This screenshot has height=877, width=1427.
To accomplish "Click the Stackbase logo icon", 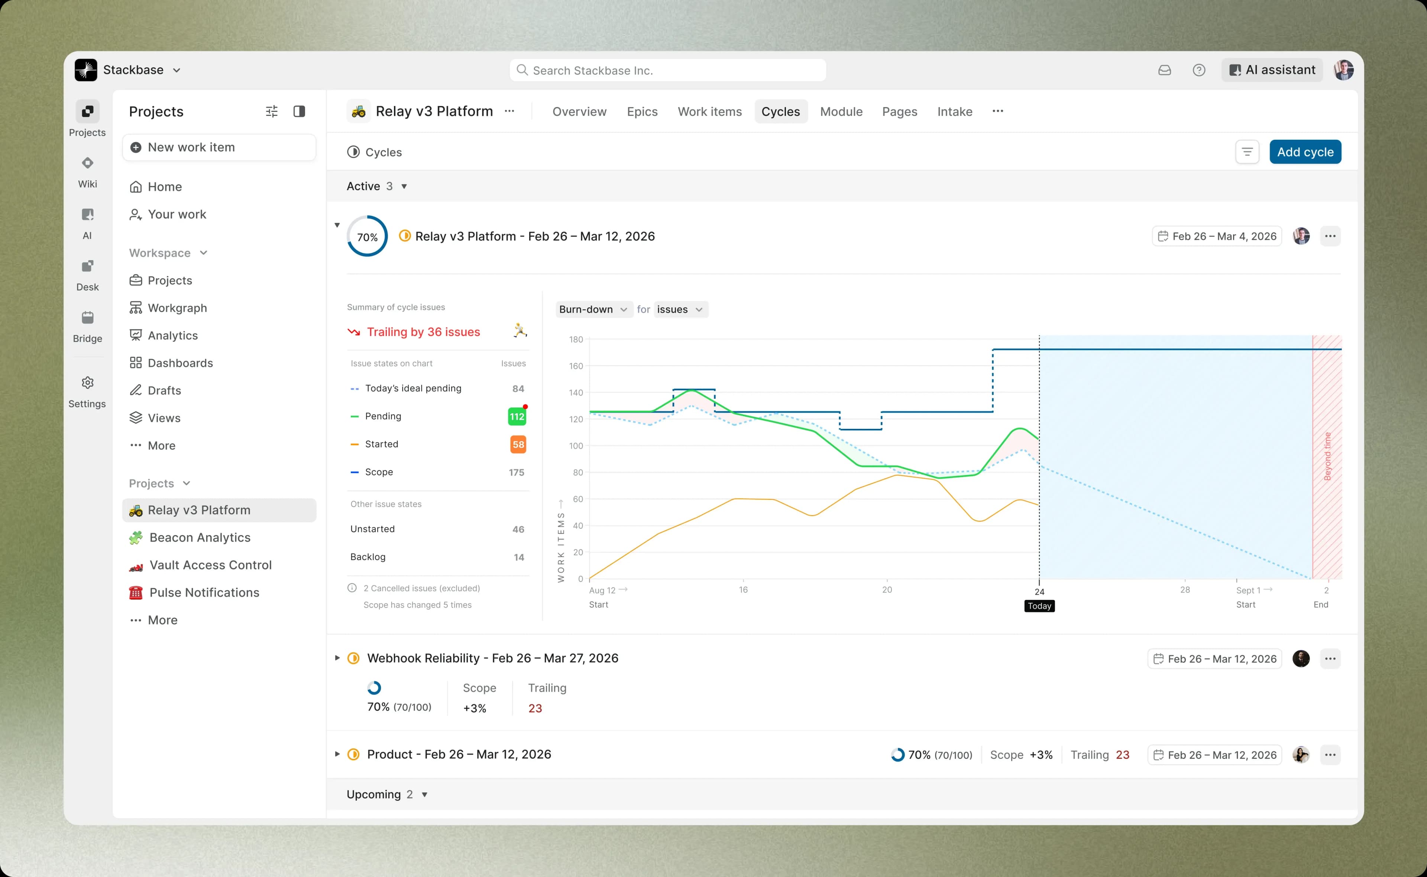I will (x=86, y=70).
